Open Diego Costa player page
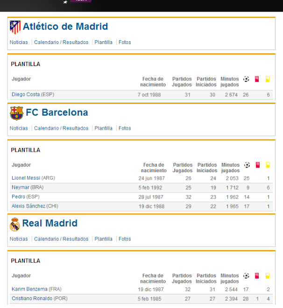This screenshot has width=283, height=308. point(26,95)
